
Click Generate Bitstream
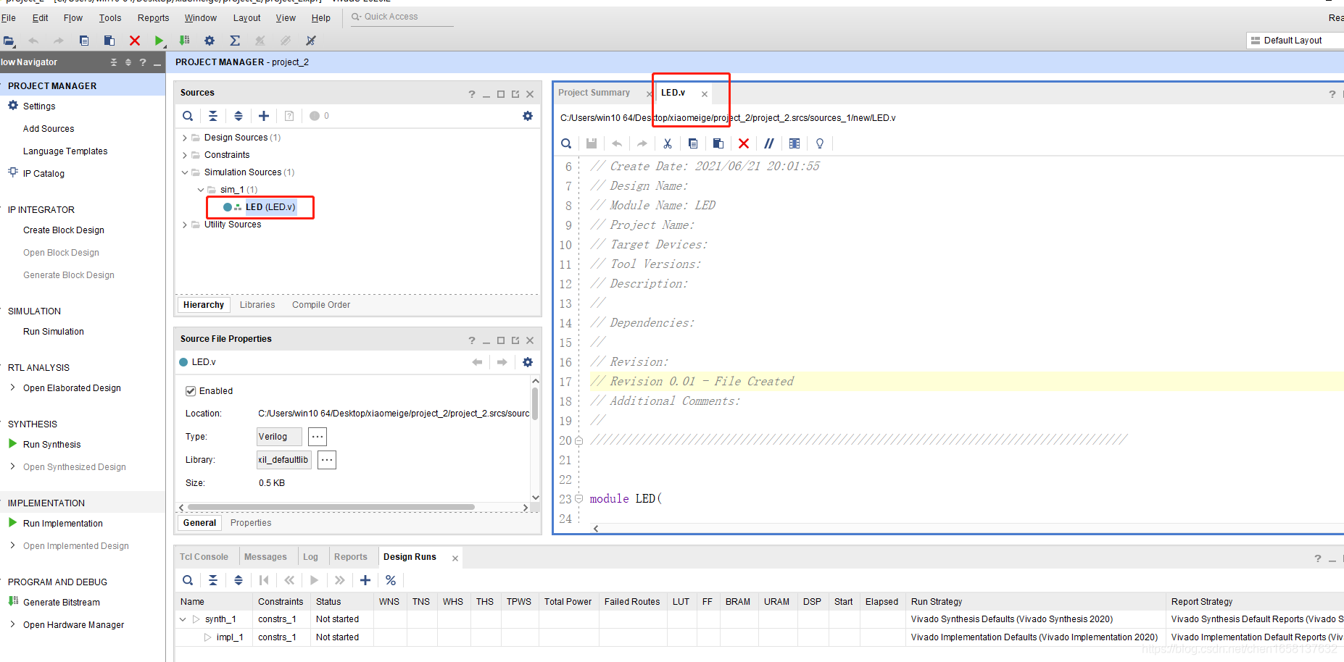(61, 603)
